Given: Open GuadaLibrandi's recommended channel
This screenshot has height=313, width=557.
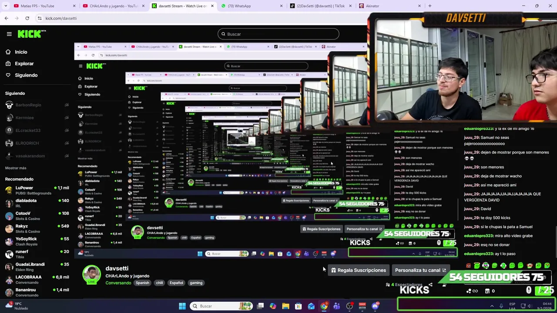Looking at the screenshot, I should point(37,266).
